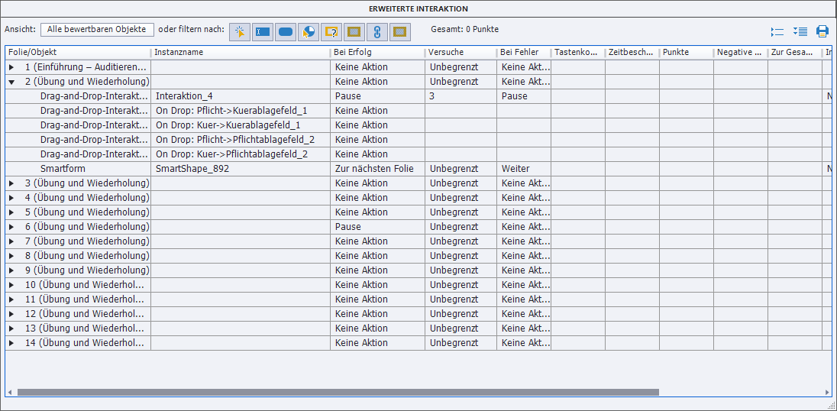Viewport: 837px width, 411px height.
Task: Filter by question slides icon
Action: (x=331, y=32)
